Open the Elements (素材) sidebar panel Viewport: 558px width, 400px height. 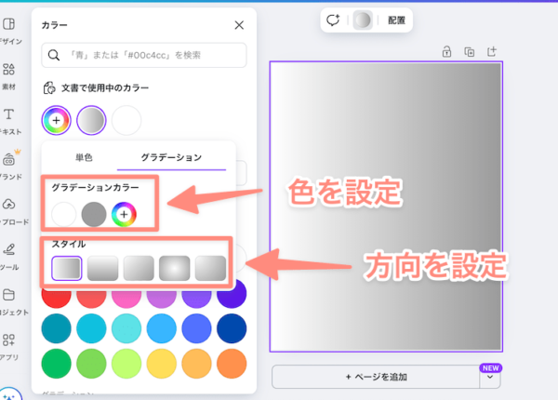pyautogui.click(x=9, y=76)
